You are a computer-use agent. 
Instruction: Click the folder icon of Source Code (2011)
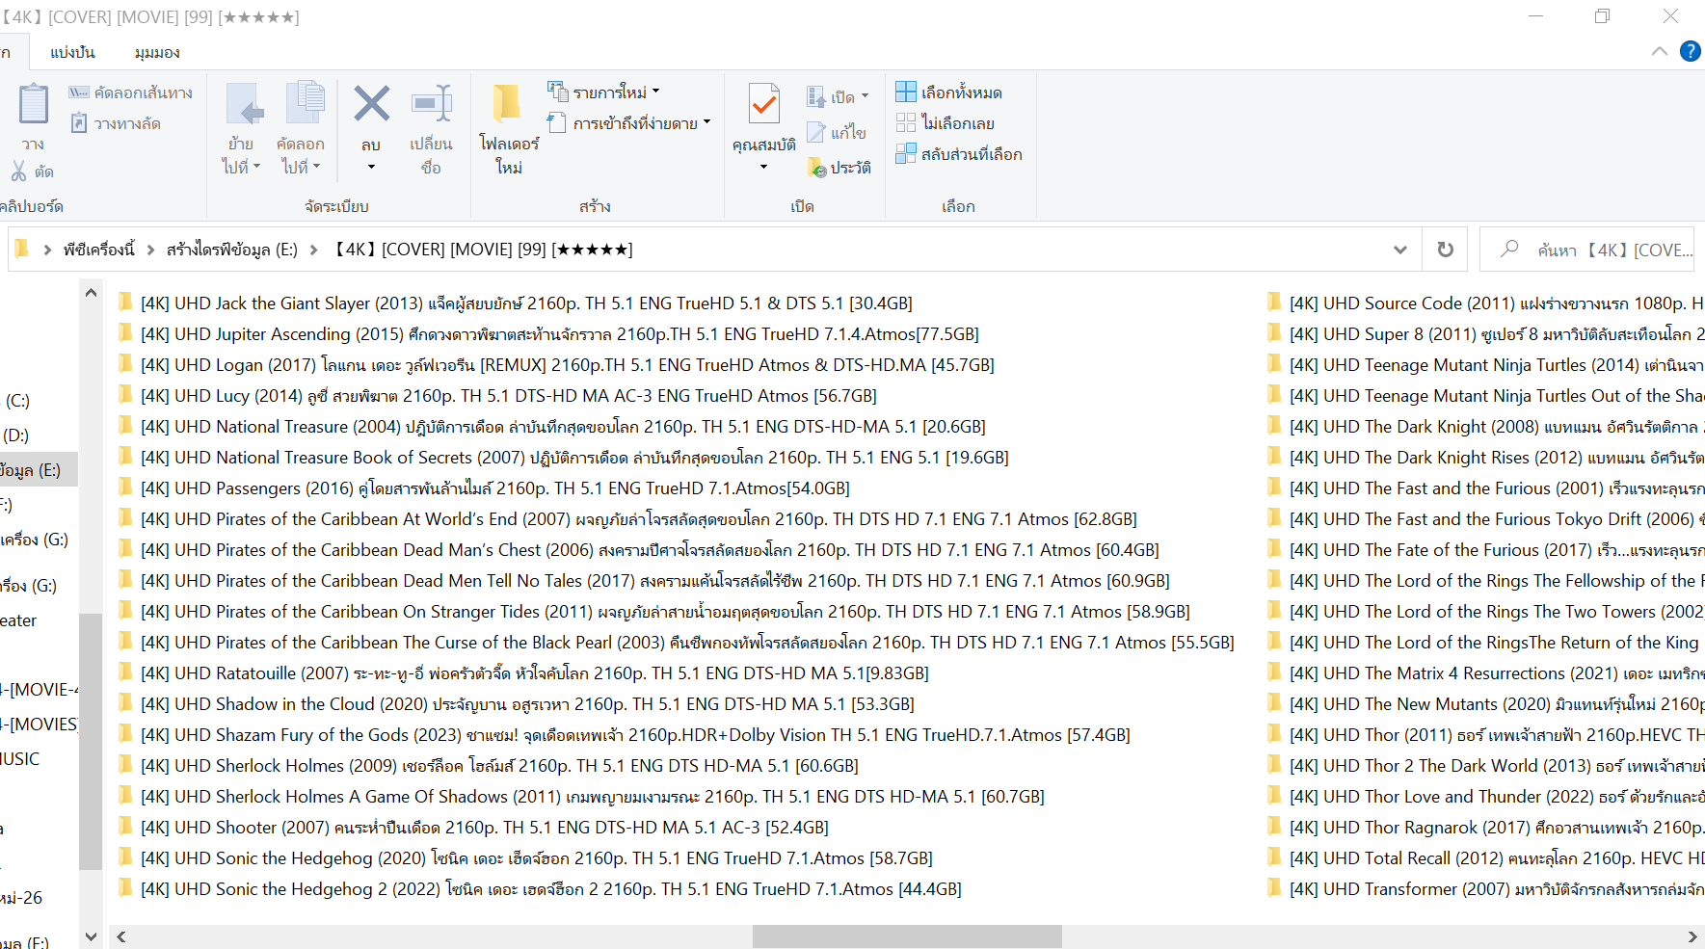(x=1274, y=303)
